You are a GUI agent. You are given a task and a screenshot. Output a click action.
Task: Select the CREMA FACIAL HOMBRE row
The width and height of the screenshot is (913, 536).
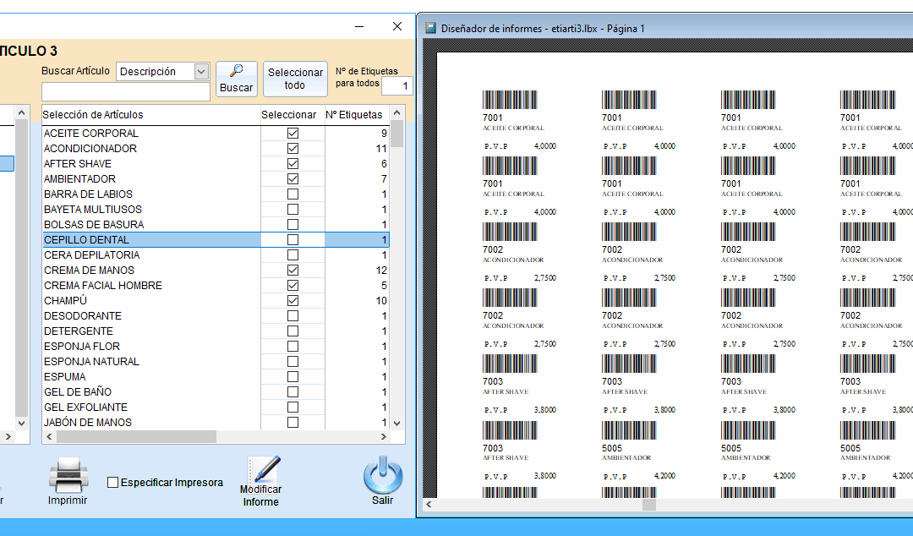[216, 286]
